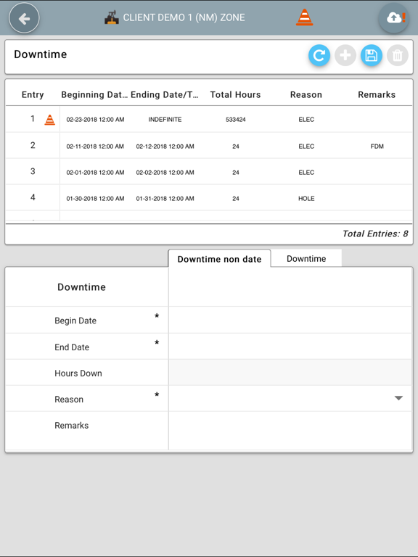
Task: Sort by Beginning Date column header
Action: pos(94,94)
